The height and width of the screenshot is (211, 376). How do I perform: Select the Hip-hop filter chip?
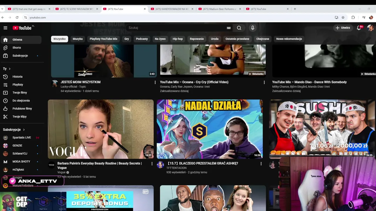tap(178, 39)
